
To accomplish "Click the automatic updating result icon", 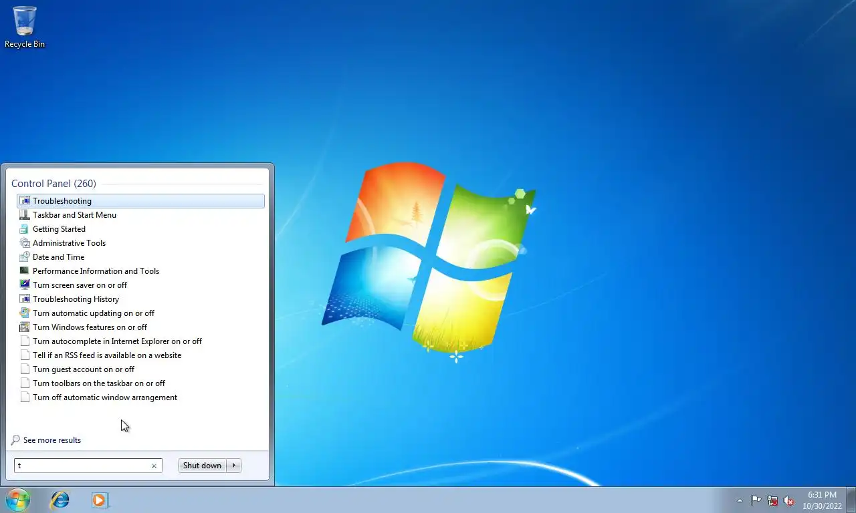I will click(x=25, y=313).
